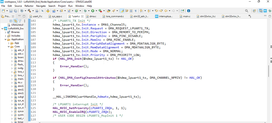Click the green Run button icon

click(x=93, y=11)
